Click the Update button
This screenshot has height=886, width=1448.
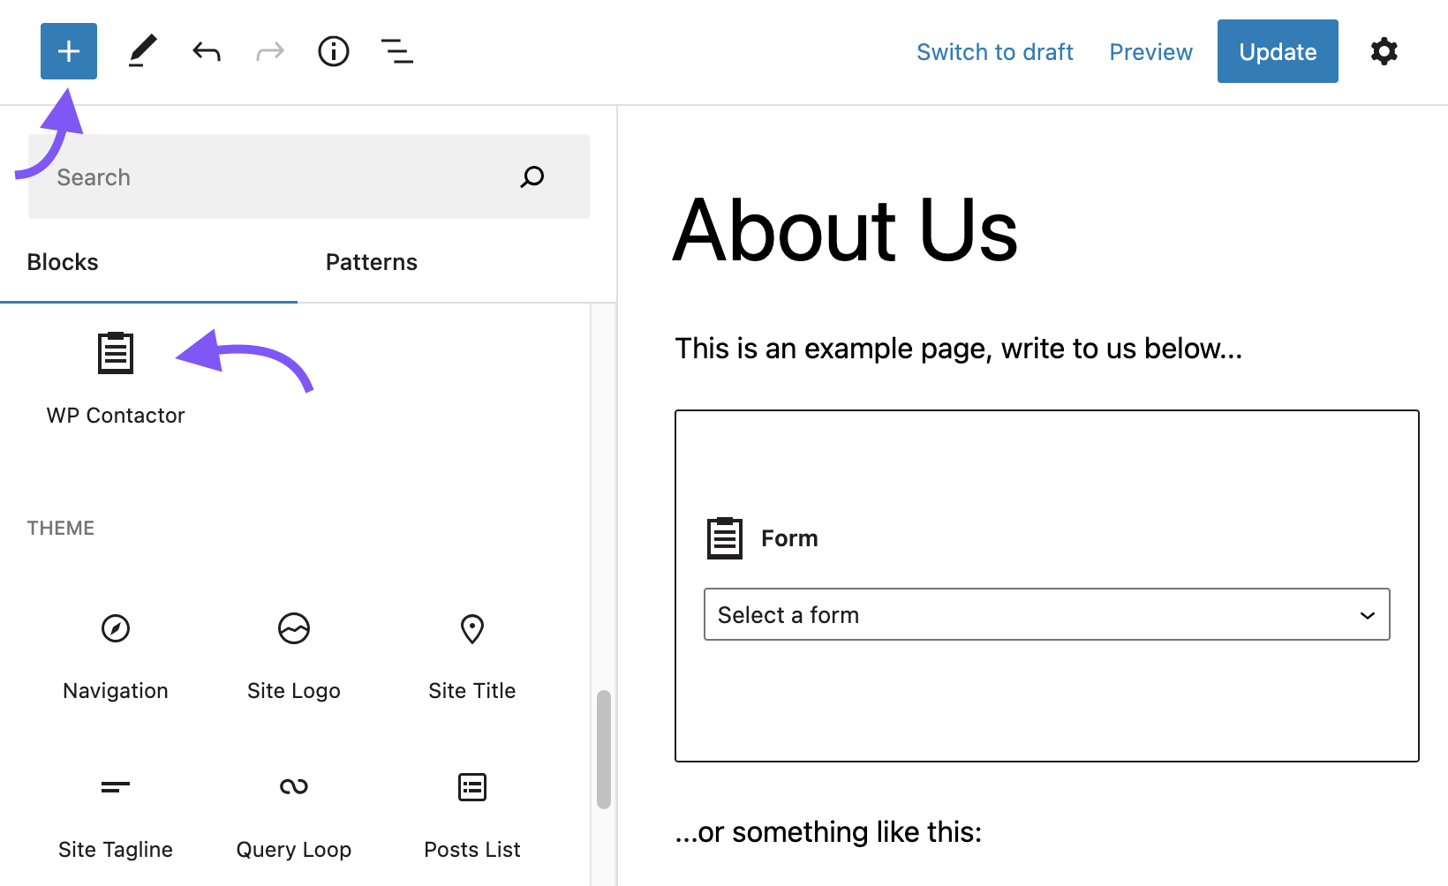1278,51
